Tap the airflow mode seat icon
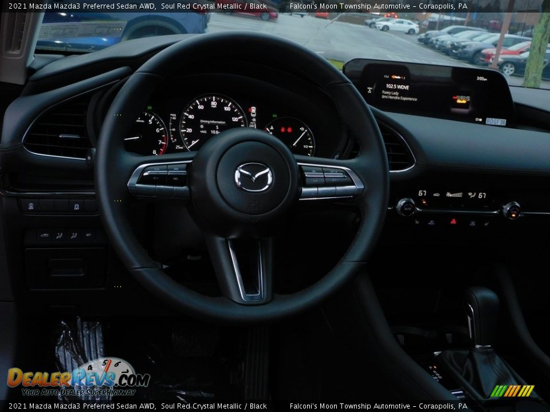 pos(472,195)
